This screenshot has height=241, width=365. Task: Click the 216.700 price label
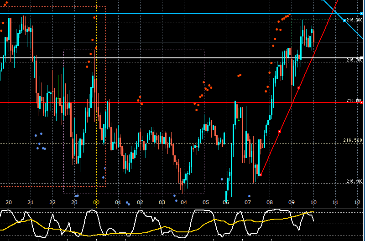click(355, 60)
